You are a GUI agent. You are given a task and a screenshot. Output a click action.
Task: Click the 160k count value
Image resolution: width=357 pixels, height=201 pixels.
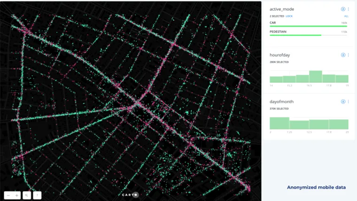coord(344,23)
